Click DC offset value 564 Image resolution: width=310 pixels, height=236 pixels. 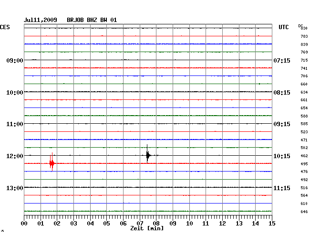coord(304,195)
